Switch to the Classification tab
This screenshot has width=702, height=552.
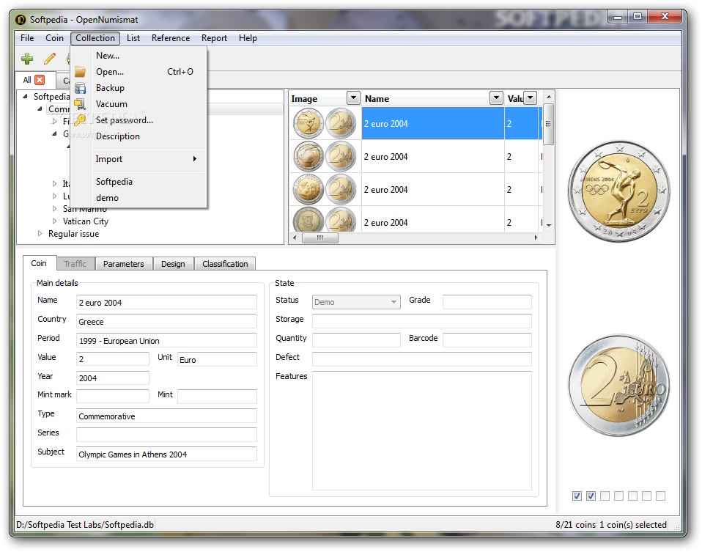pyautogui.click(x=225, y=264)
